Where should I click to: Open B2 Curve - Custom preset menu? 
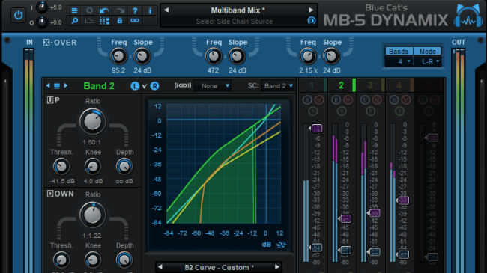tap(219, 267)
